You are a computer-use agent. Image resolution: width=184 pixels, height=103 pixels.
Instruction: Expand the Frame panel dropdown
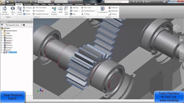37,17
